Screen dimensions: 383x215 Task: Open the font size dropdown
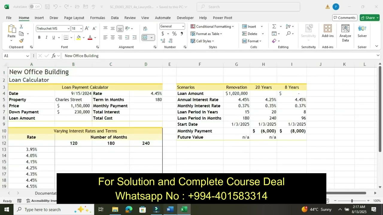pyautogui.click(x=81, y=29)
